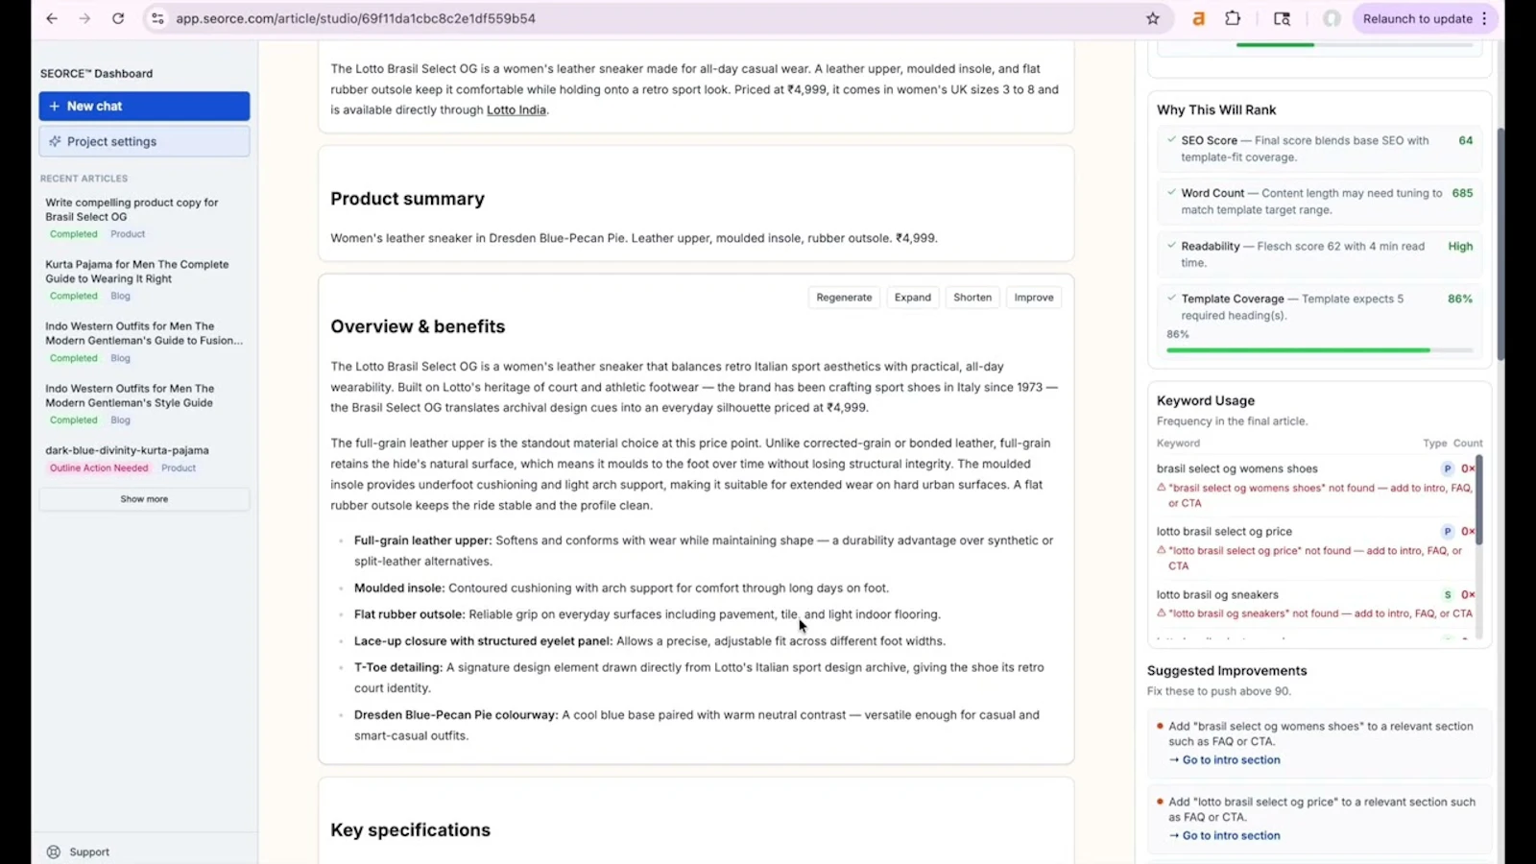Viewport: 1536px width, 864px height.
Task: Reload the current page
Action: (x=118, y=18)
